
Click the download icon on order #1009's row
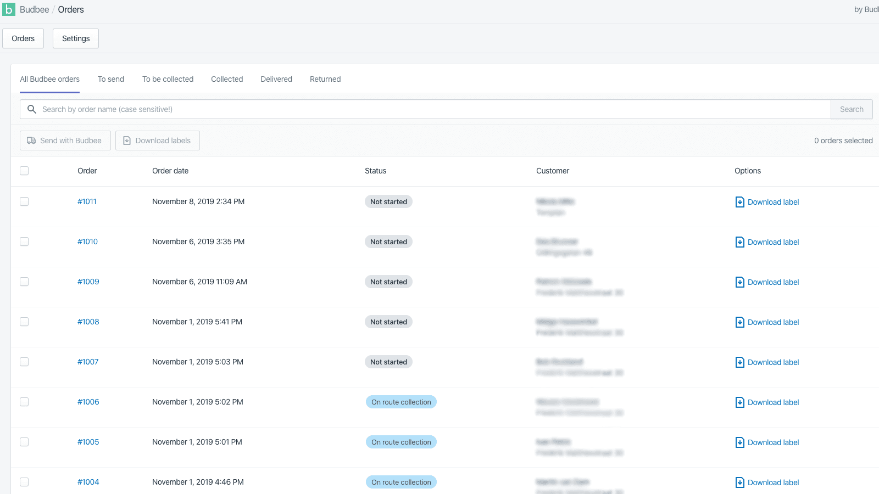tap(739, 282)
